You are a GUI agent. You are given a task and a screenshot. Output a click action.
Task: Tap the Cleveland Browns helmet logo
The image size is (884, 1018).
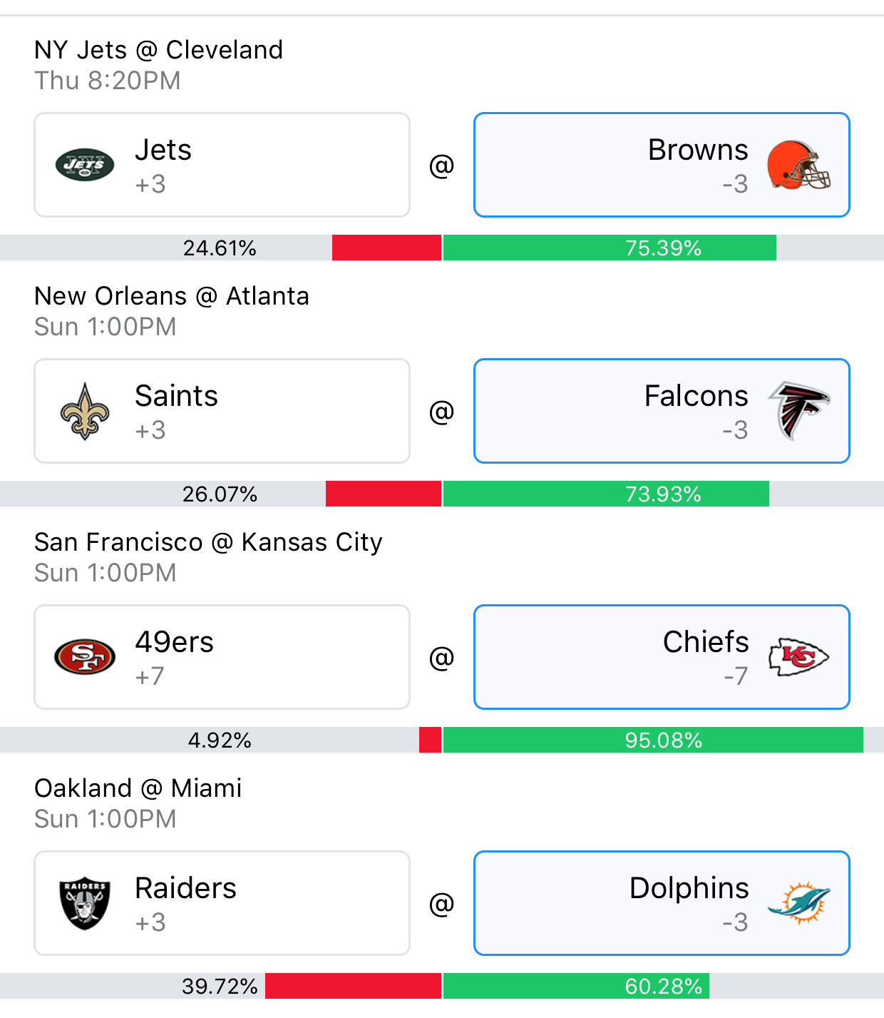(x=798, y=165)
